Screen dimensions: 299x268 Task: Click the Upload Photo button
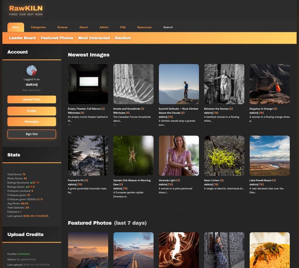click(32, 100)
